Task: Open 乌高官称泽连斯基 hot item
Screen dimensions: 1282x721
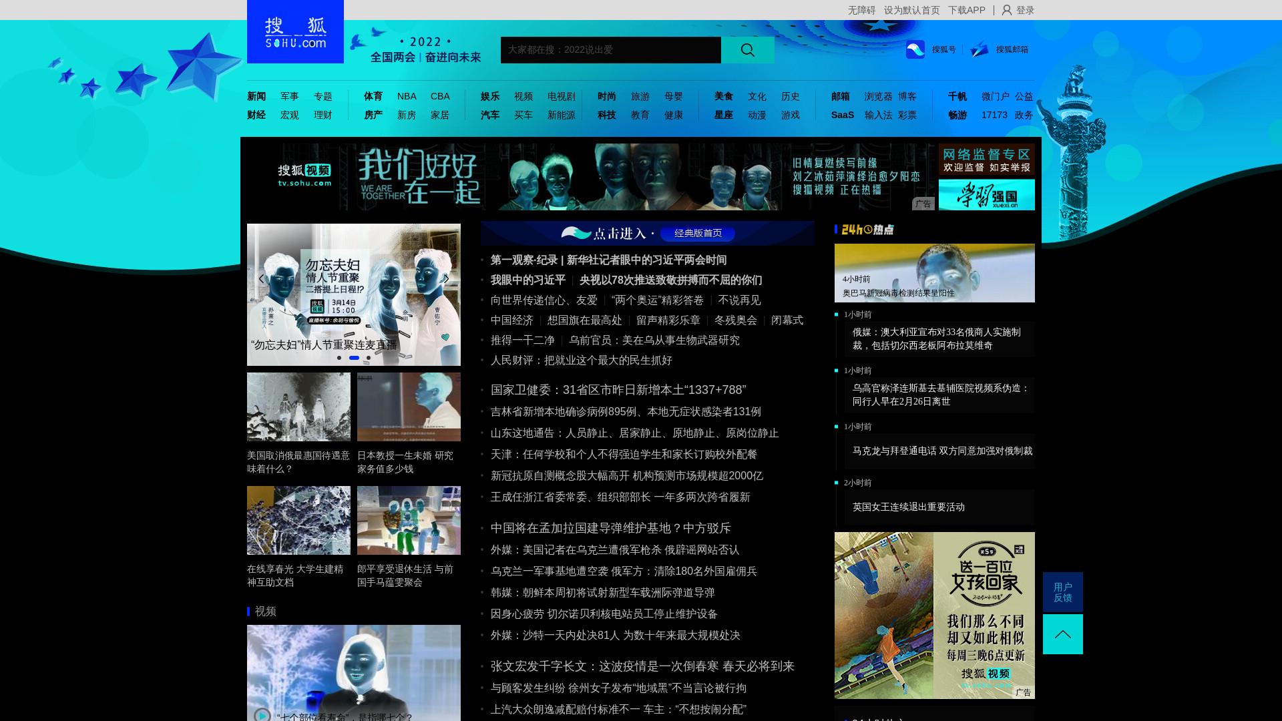Action: 941,395
